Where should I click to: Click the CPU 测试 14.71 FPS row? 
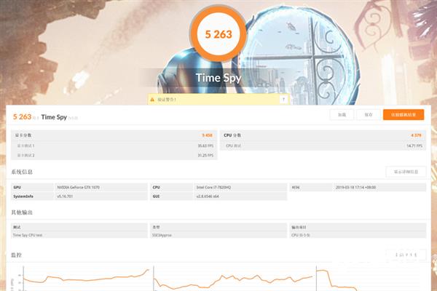(323, 145)
